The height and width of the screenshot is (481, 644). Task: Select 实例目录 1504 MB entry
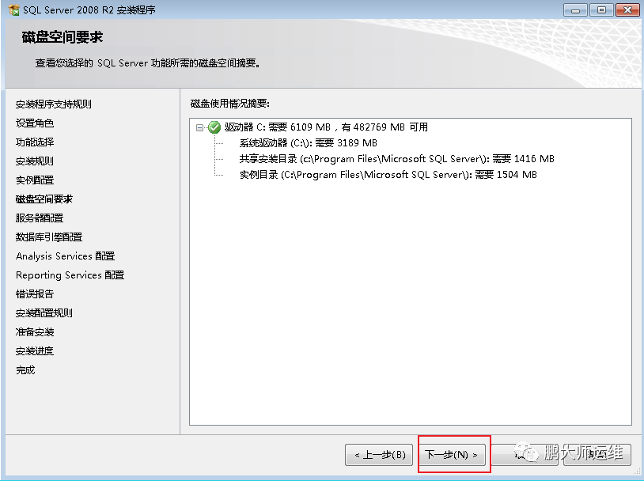(388, 175)
